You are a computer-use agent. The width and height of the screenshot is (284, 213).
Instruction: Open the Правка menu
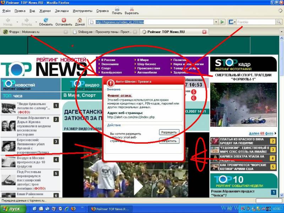(20, 11)
